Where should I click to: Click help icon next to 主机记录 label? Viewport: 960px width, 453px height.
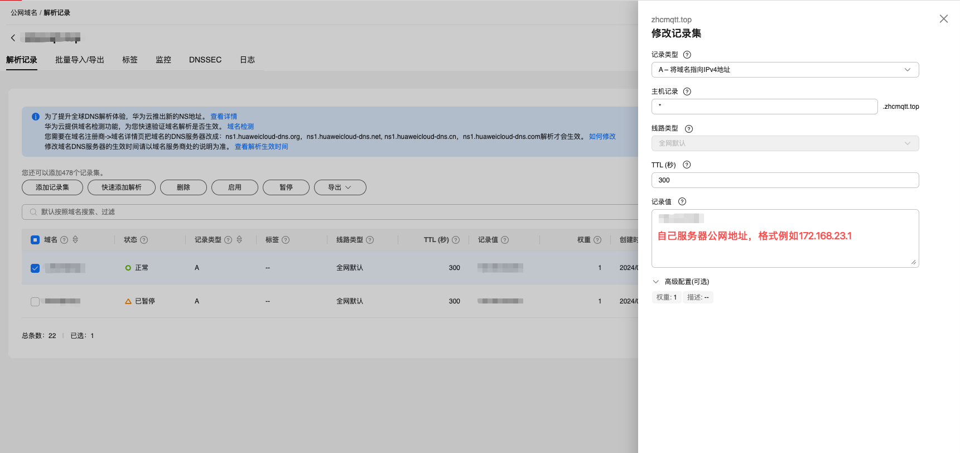(x=687, y=91)
